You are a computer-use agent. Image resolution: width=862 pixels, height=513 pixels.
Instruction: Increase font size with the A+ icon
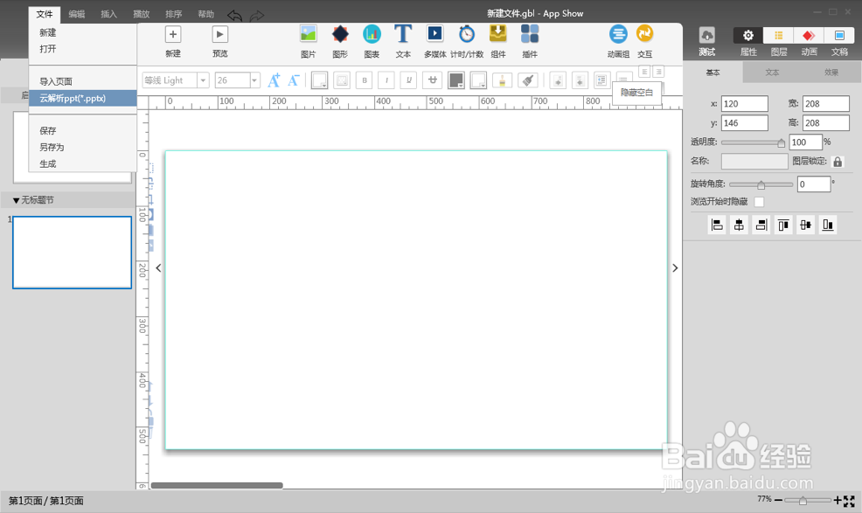(274, 80)
